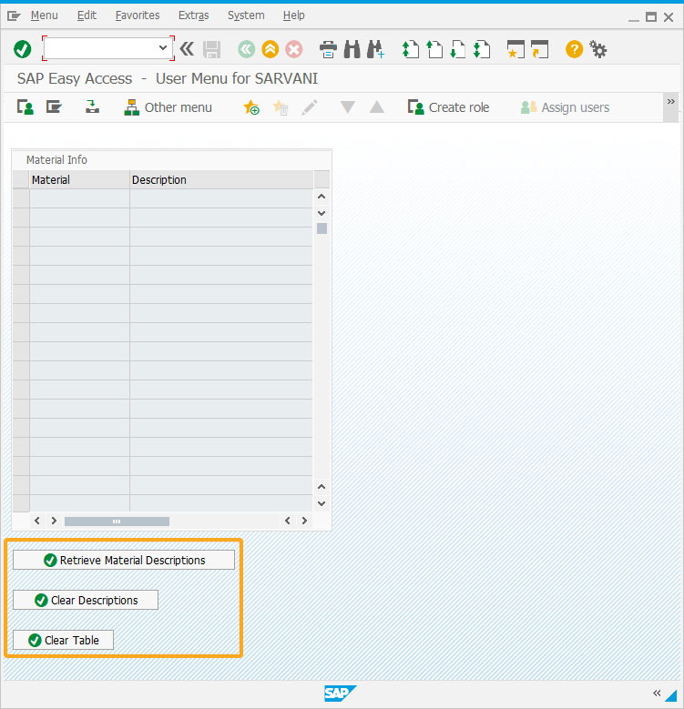Click the Other menu button

click(x=168, y=107)
